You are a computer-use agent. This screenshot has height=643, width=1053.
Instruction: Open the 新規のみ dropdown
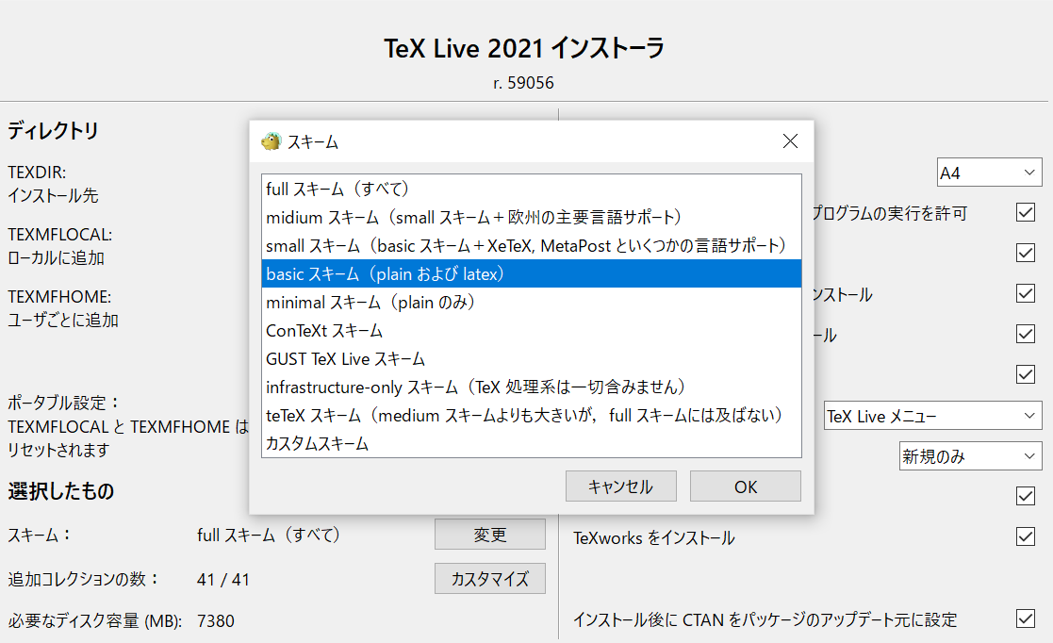pyautogui.click(x=970, y=455)
